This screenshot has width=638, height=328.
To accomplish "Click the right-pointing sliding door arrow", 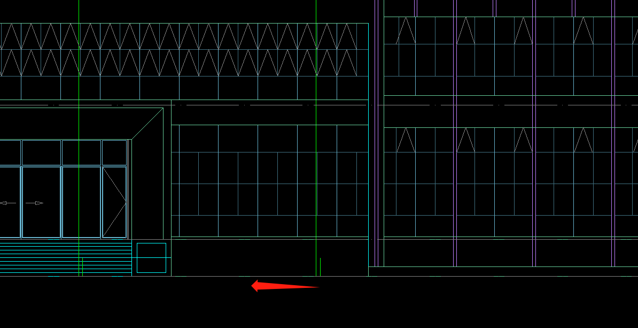I will pos(35,203).
